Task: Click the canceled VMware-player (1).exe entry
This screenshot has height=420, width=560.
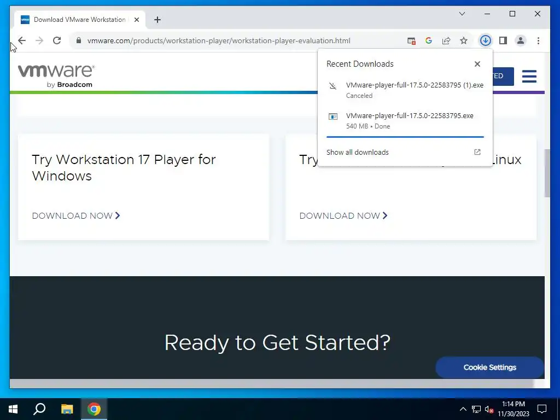Action: point(405,90)
